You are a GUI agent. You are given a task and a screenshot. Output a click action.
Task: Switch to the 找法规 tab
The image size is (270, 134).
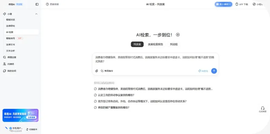click(x=174, y=44)
